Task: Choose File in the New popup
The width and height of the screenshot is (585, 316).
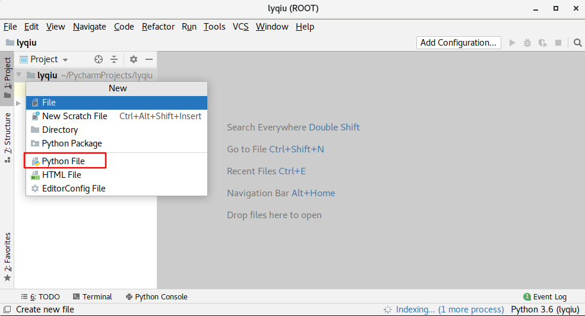Action: (x=116, y=103)
